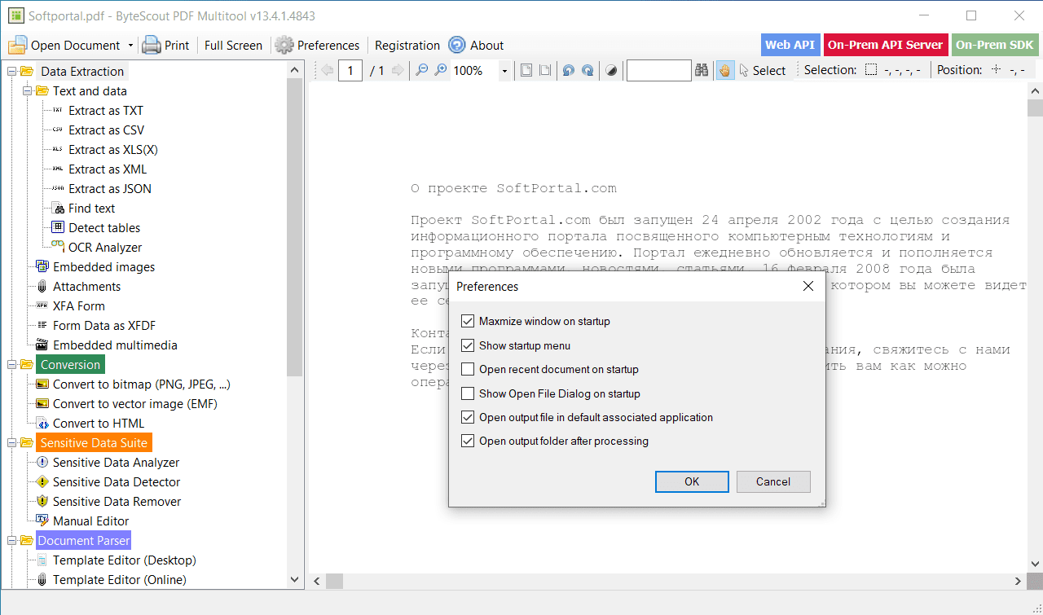Click the second page layout icon
Image resolution: width=1043 pixels, height=615 pixels.
(545, 71)
